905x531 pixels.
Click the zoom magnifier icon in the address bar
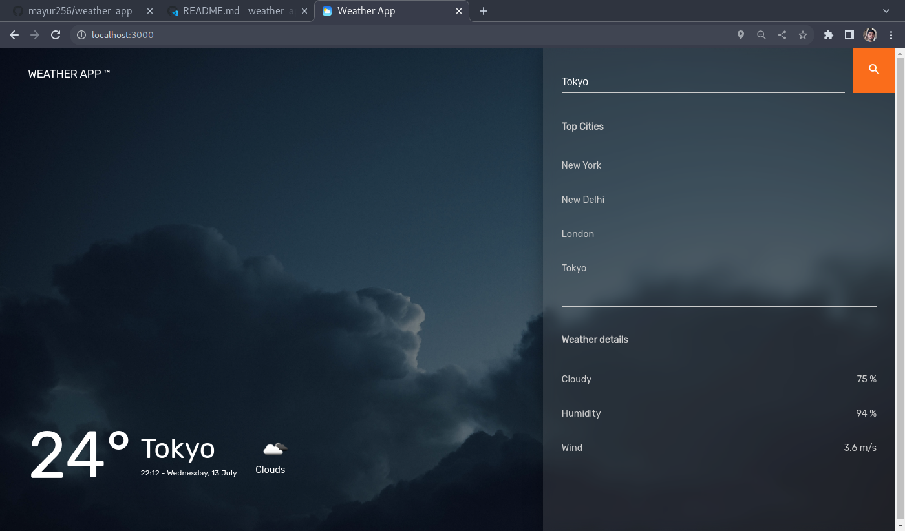(761, 35)
